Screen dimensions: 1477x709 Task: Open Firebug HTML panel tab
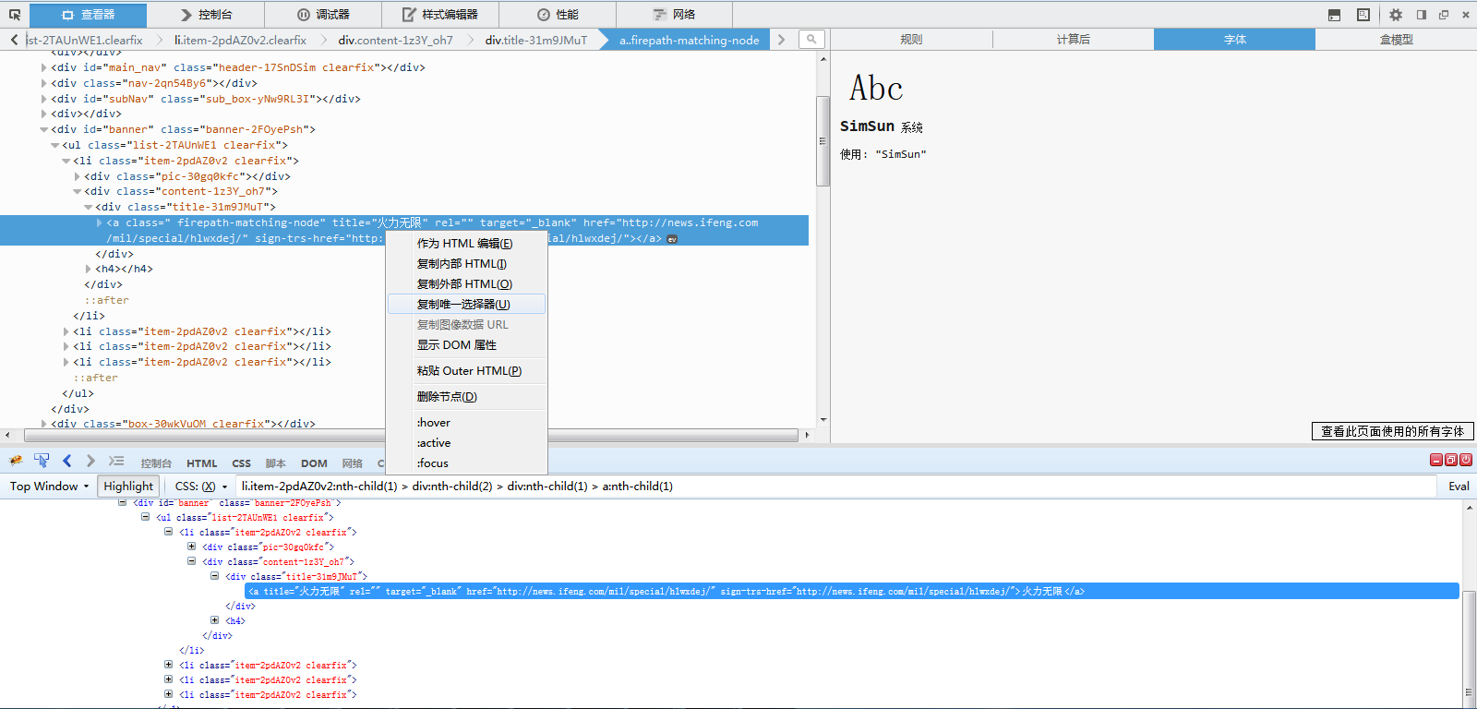pos(202,463)
